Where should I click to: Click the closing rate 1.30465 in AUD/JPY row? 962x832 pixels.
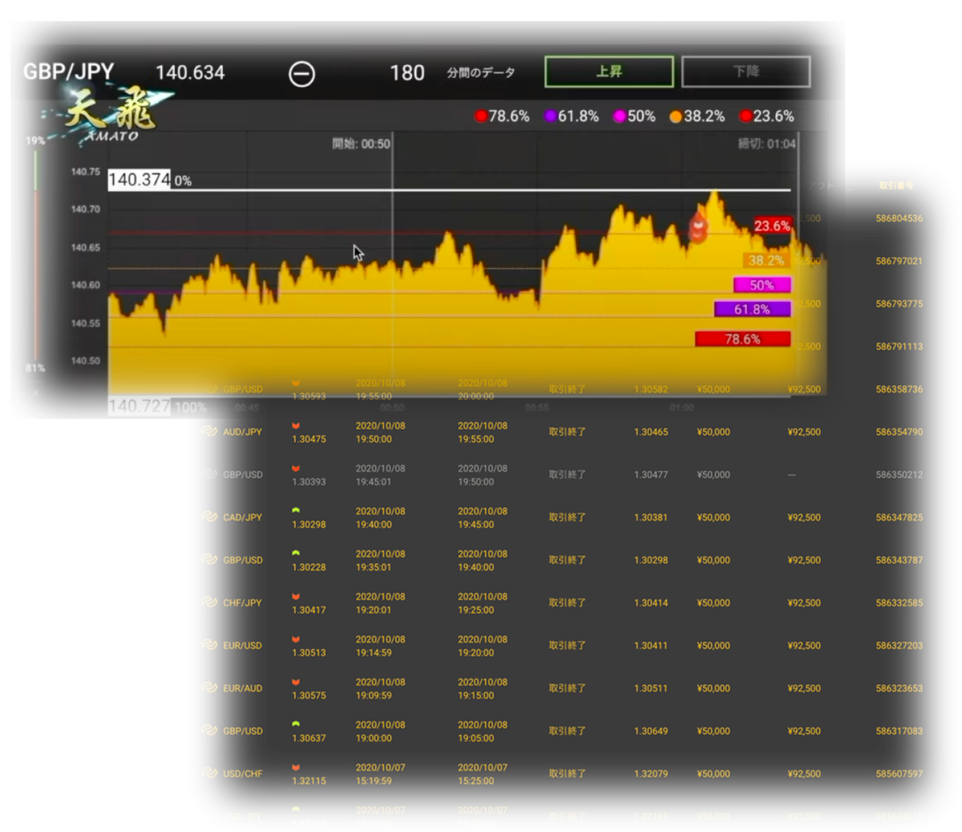[650, 432]
